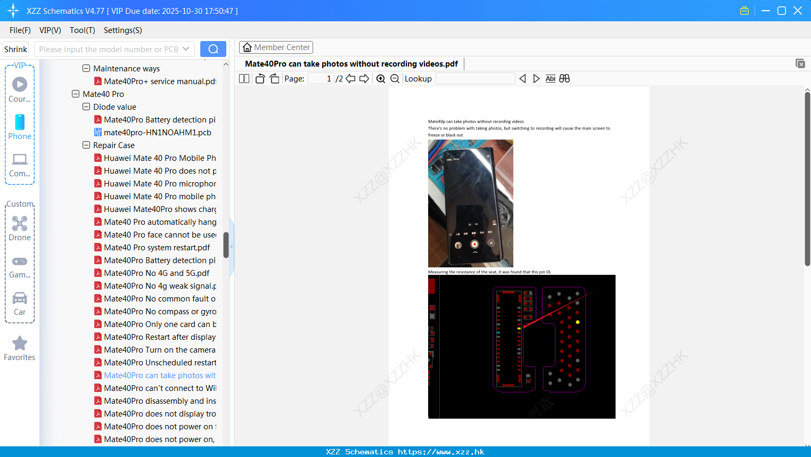Click the PCB diagram image

tap(522, 347)
